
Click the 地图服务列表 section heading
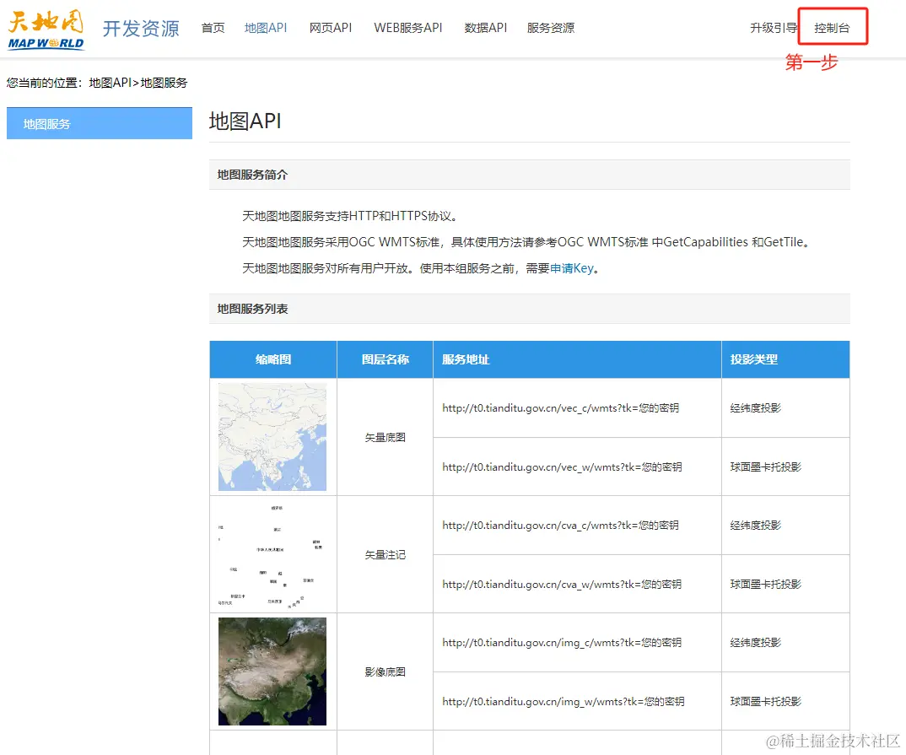tap(252, 309)
